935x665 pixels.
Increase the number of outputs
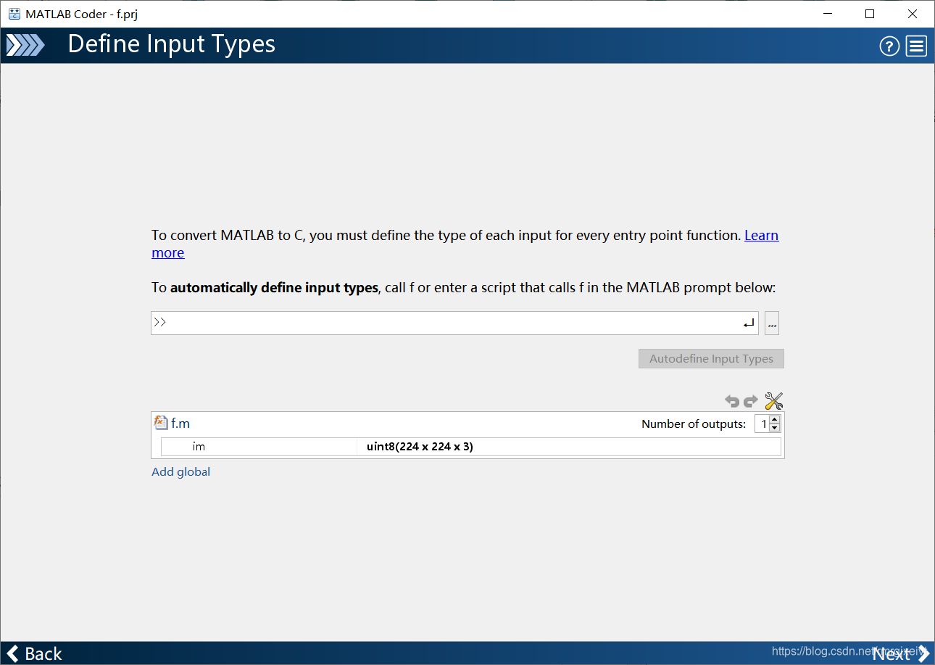point(775,420)
